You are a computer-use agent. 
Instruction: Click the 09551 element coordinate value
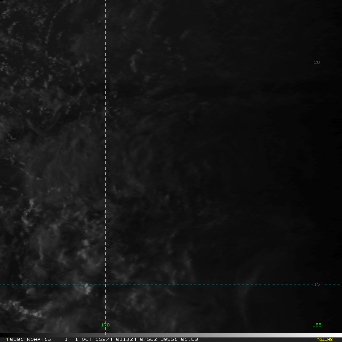point(169,339)
